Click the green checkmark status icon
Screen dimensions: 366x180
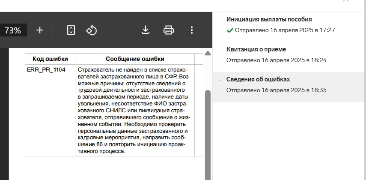(230, 30)
